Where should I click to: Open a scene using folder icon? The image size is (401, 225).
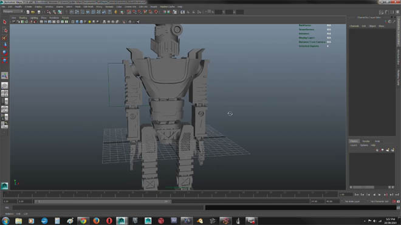[33, 12]
